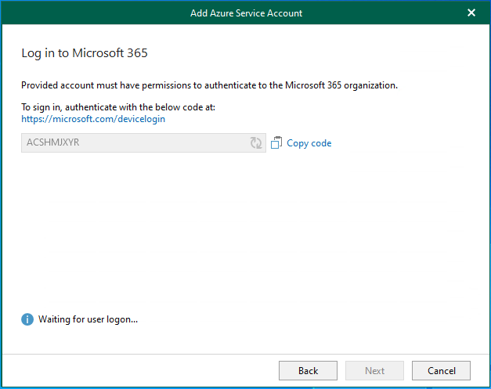Click the permissions requirement description text
This screenshot has width=491, height=389.
point(209,85)
